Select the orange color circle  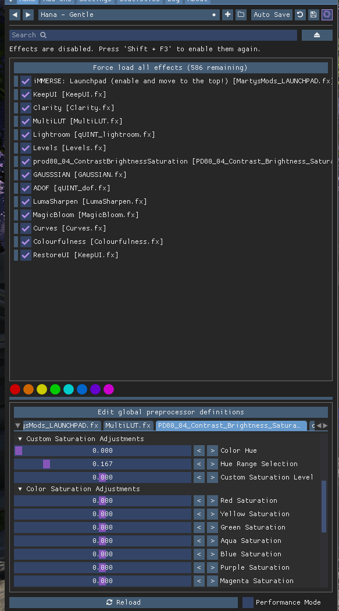tap(28, 389)
